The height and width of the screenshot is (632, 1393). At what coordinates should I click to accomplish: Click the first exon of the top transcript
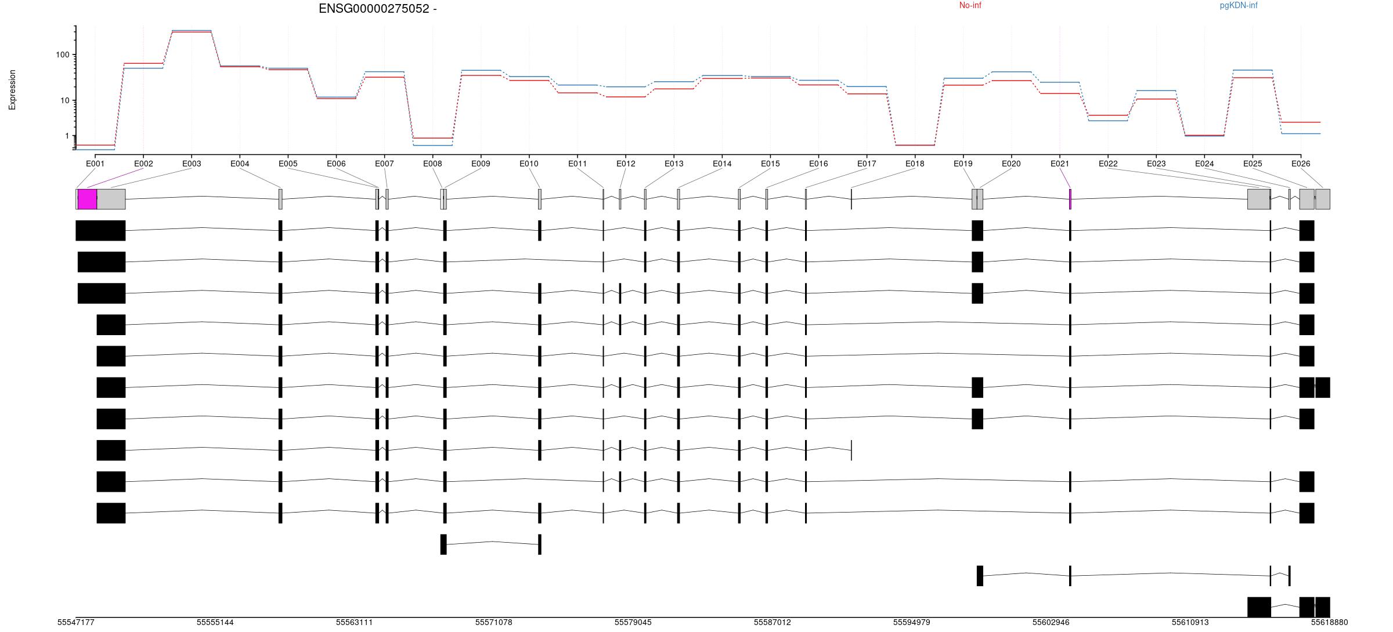pyautogui.click(x=100, y=230)
